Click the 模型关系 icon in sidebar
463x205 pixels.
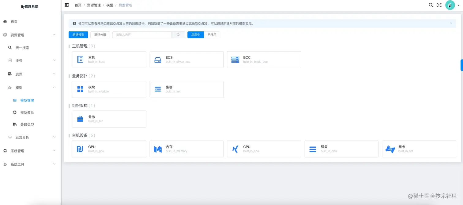click(15, 113)
